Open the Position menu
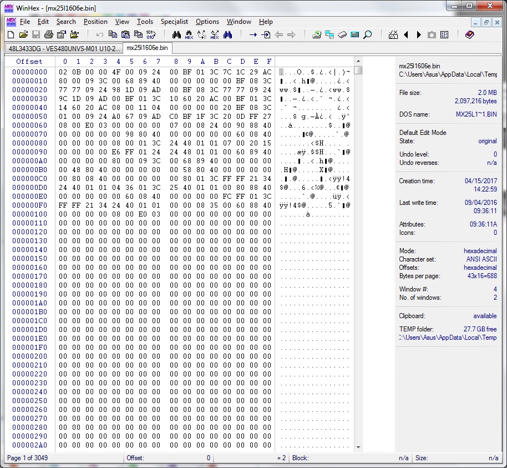Viewport: 507px width, 468px height. [95, 22]
